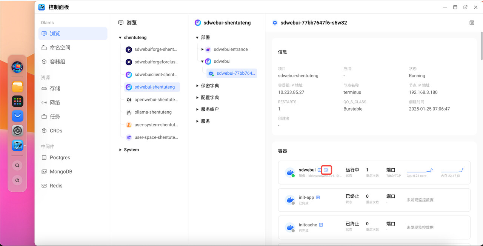Click the search icon in dock
Viewport: 483px width, 246px height.
pyautogui.click(x=17, y=165)
